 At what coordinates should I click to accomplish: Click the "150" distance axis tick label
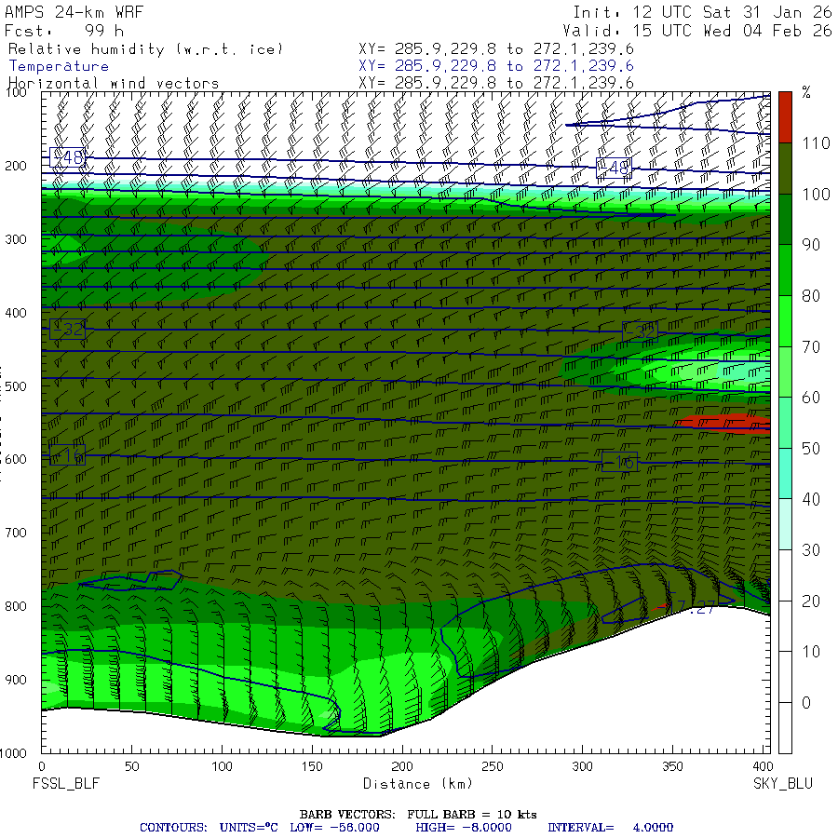coord(312,766)
